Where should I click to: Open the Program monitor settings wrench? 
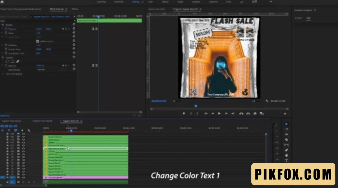pos(267,101)
